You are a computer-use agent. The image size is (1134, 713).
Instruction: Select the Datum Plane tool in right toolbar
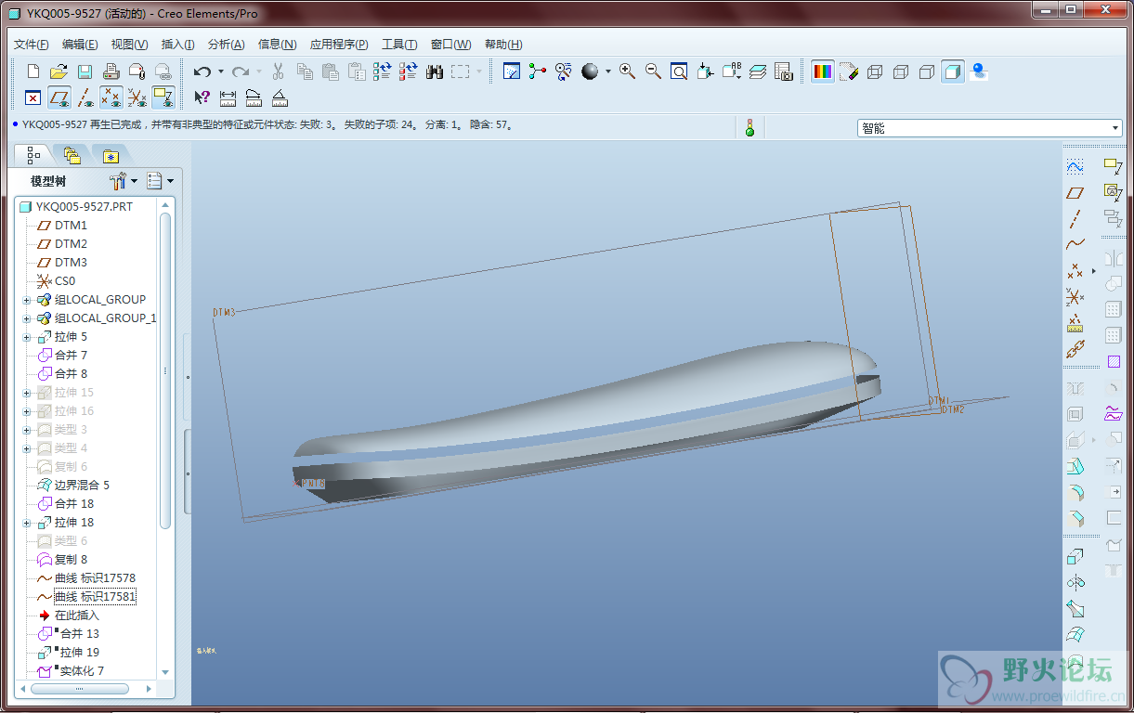tap(1075, 193)
